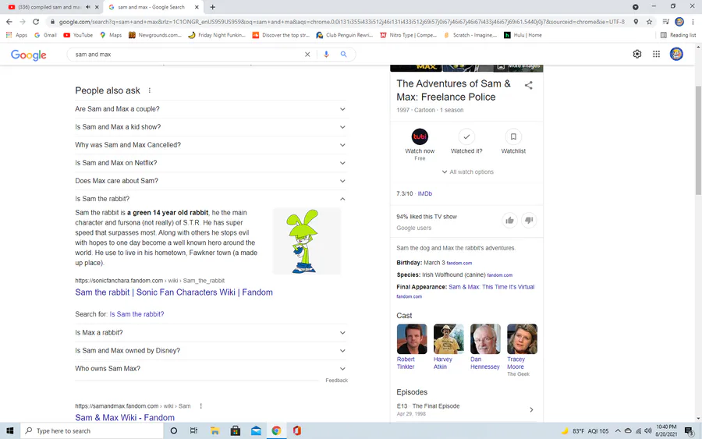Open the Hulu | Home bookmark
The height and width of the screenshot is (439, 702).
click(x=523, y=35)
